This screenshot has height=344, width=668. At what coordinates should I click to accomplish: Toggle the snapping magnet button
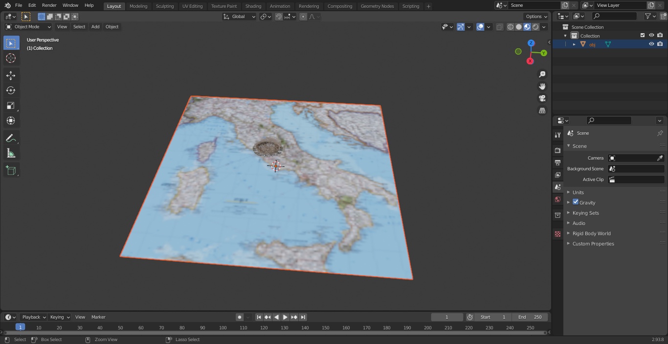click(278, 17)
